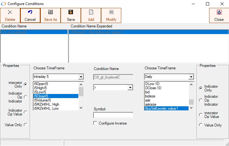The image size is (229, 146).
Task: Enable the Configure Inverse checkbox
Action: (x=95, y=123)
